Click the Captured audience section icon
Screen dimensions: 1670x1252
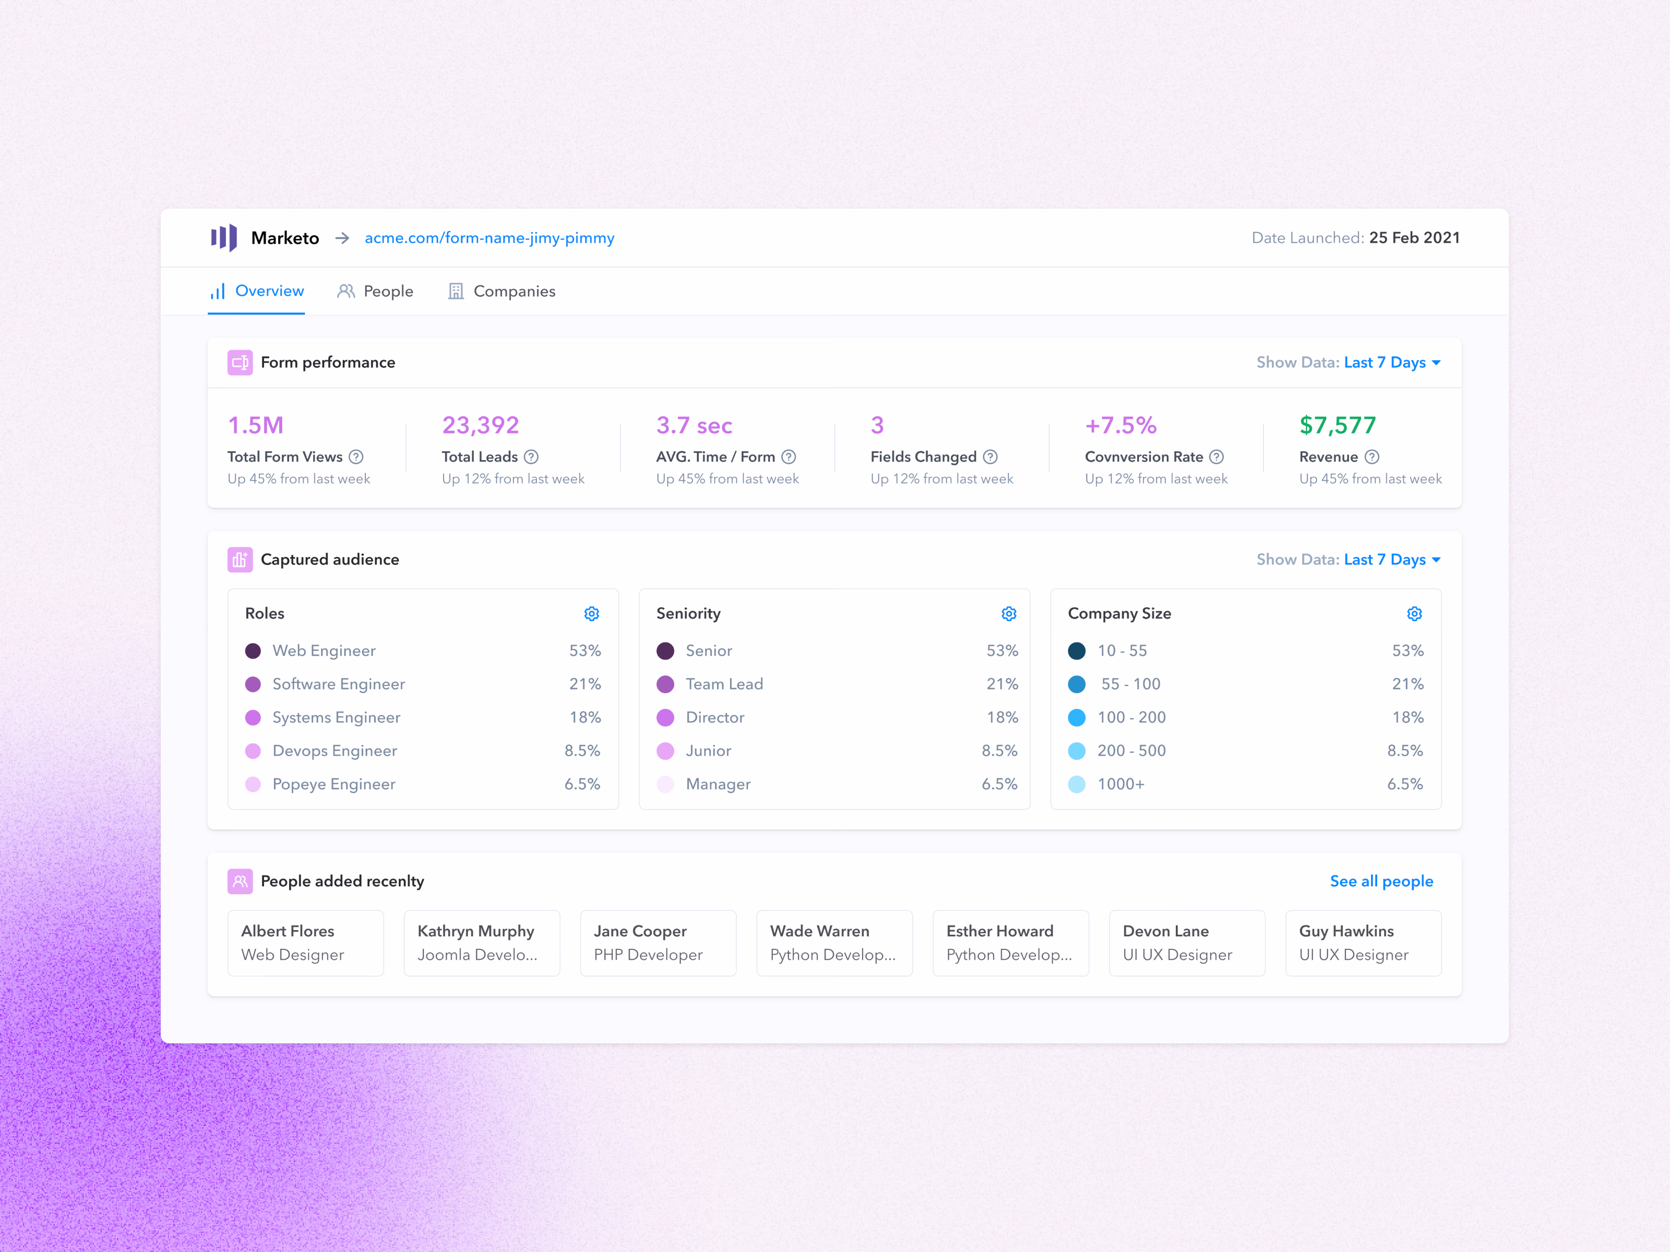click(x=240, y=559)
